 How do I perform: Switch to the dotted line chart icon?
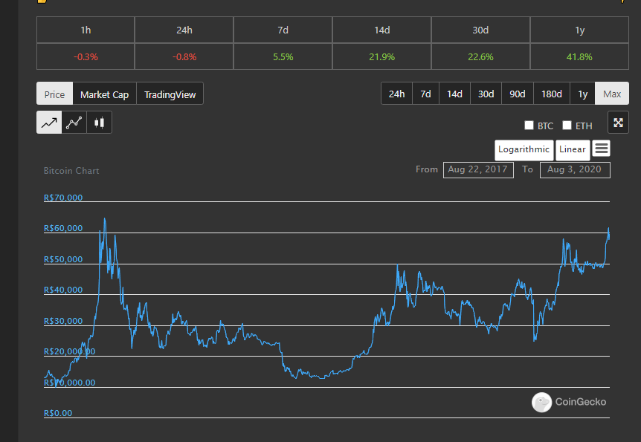(74, 123)
